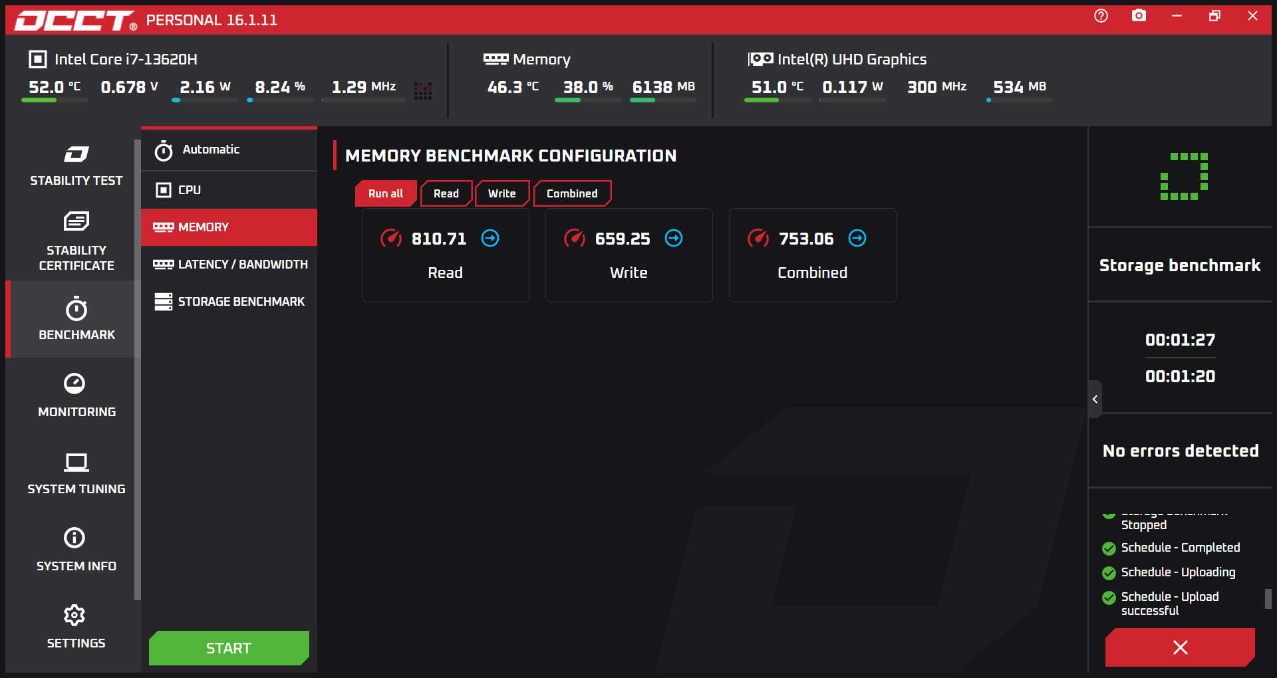Open details arrow next to 659.25 Write score
This screenshot has width=1277, height=678.
pos(674,238)
